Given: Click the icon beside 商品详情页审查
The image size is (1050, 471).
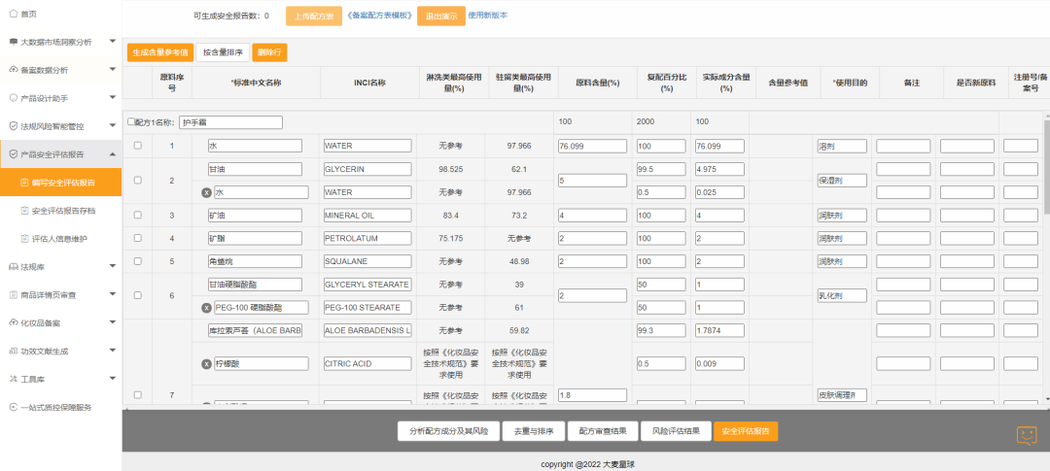Looking at the screenshot, I should pos(14,294).
